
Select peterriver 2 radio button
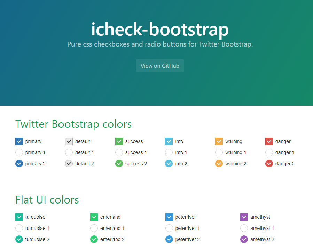(169, 239)
